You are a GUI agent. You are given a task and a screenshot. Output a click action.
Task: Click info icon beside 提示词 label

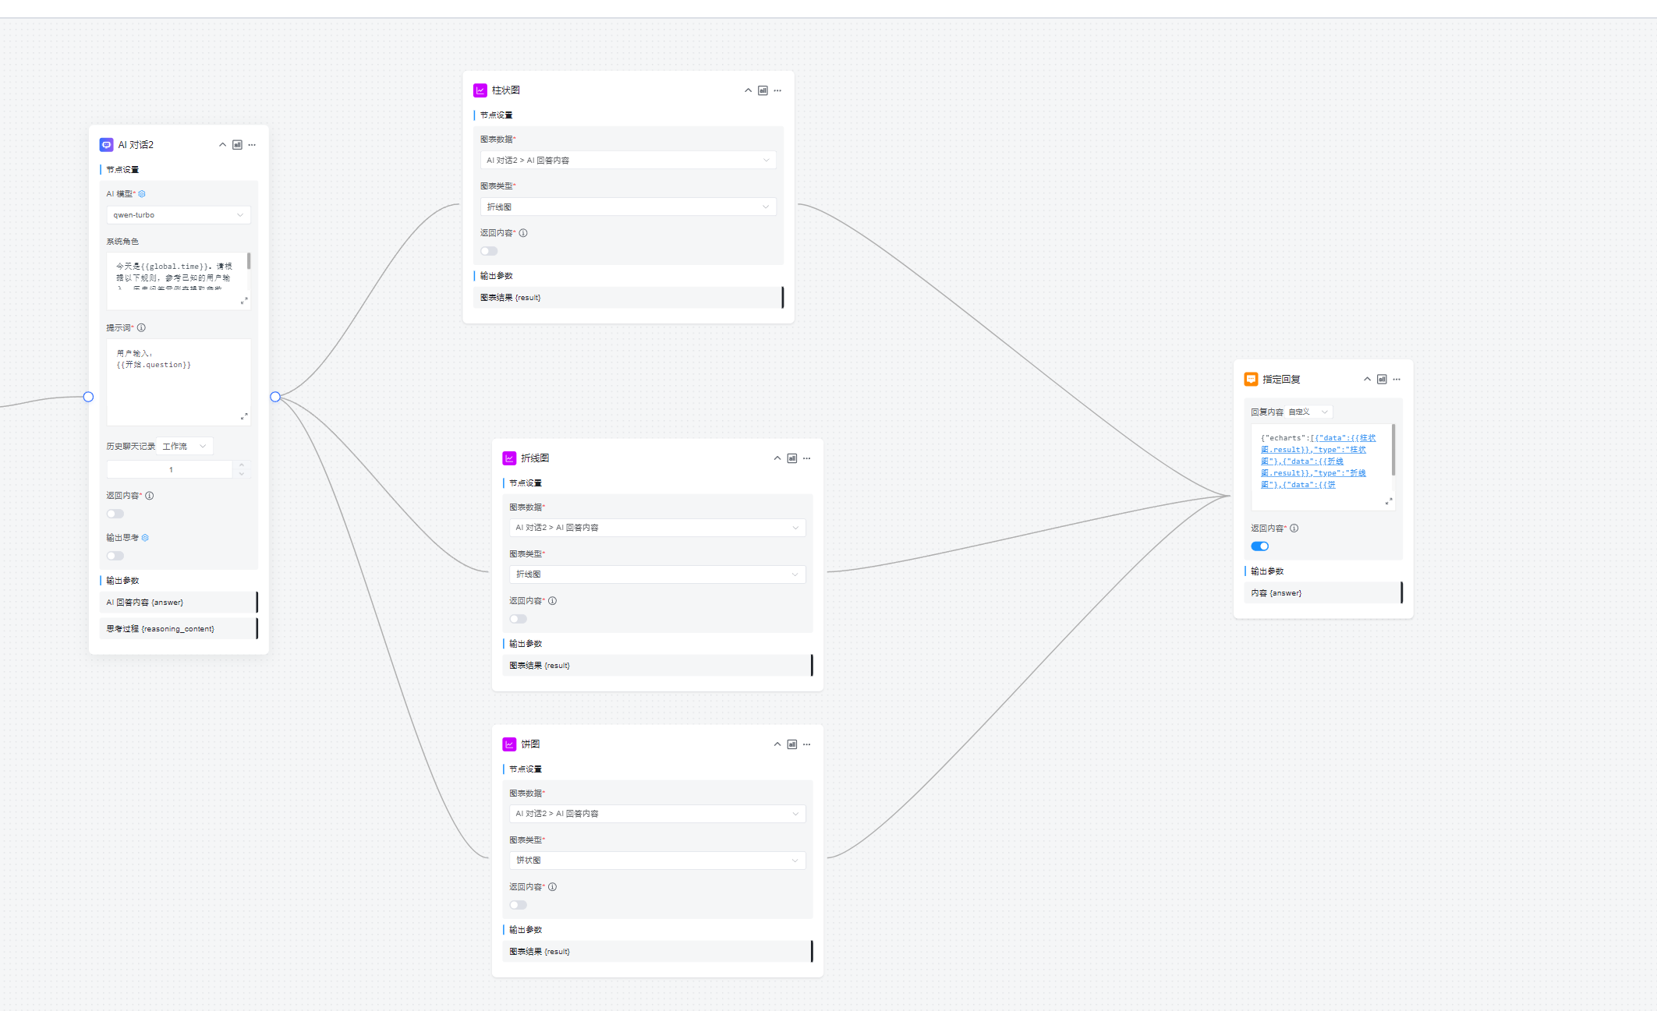pyautogui.click(x=141, y=328)
